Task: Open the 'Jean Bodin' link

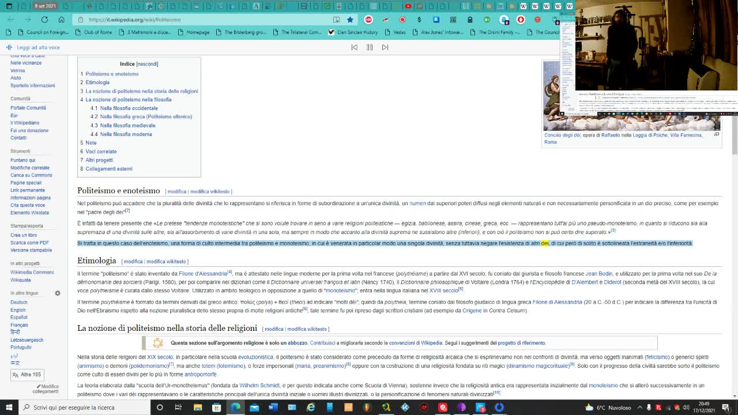Action: 599,274
